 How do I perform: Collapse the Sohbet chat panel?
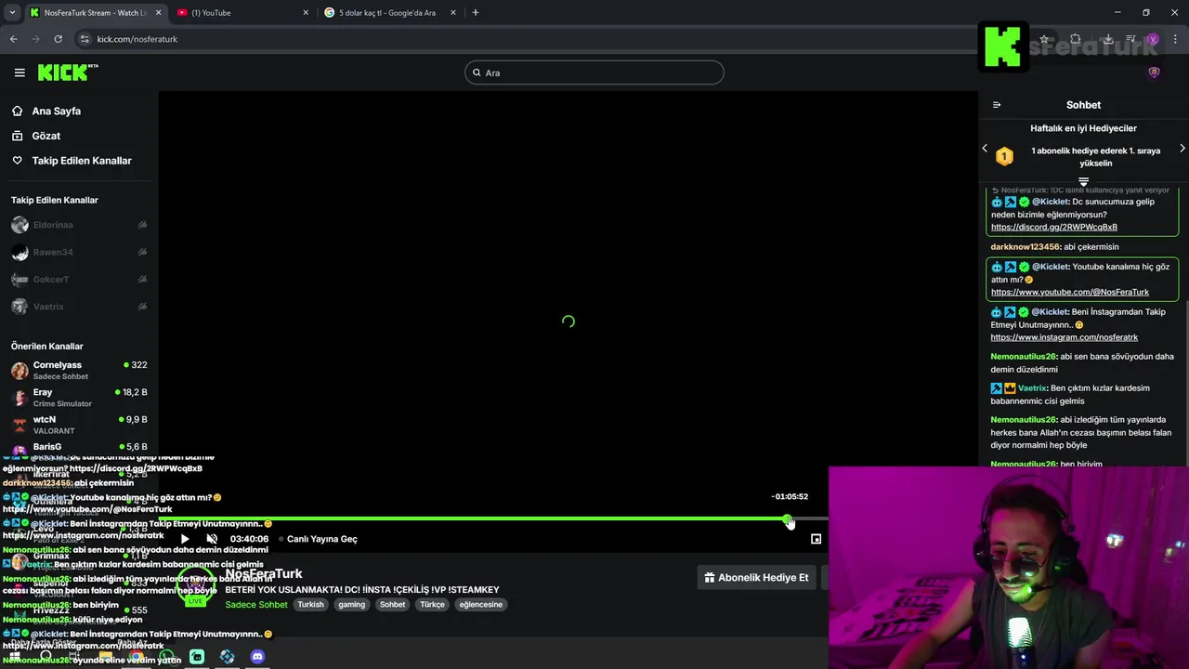point(997,105)
